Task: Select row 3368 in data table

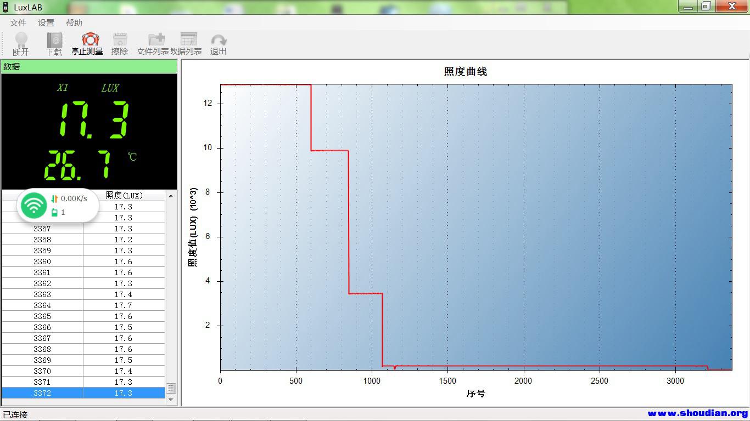Action: 83,349
